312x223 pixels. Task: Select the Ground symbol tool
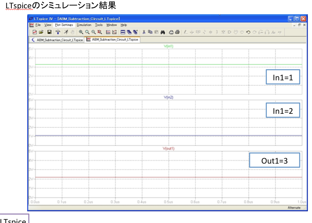(192, 32)
